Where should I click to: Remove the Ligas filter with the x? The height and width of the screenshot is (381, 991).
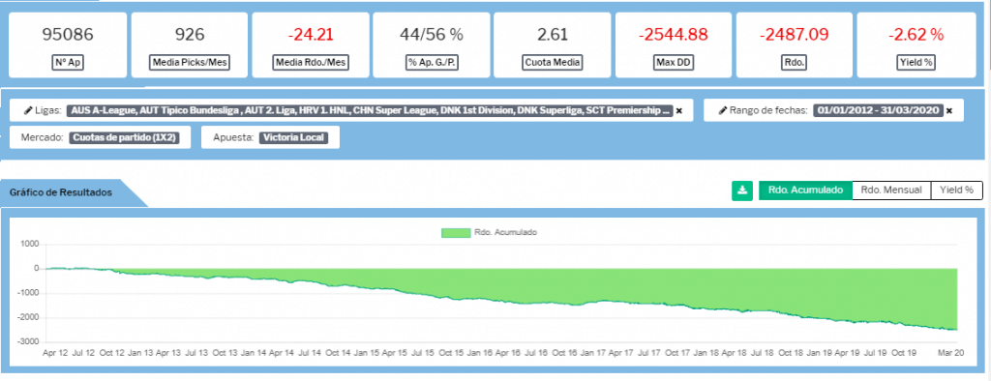pos(679,110)
